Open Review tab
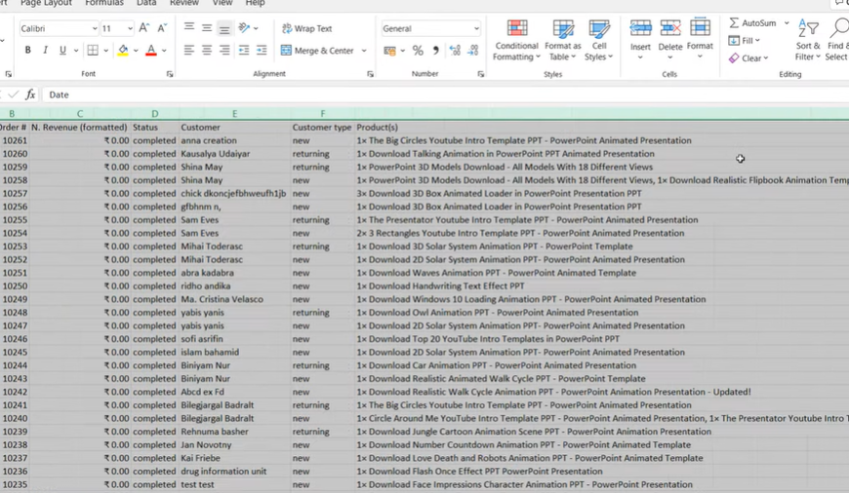Image resolution: width=849 pixels, height=493 pixels. (184, 3)
